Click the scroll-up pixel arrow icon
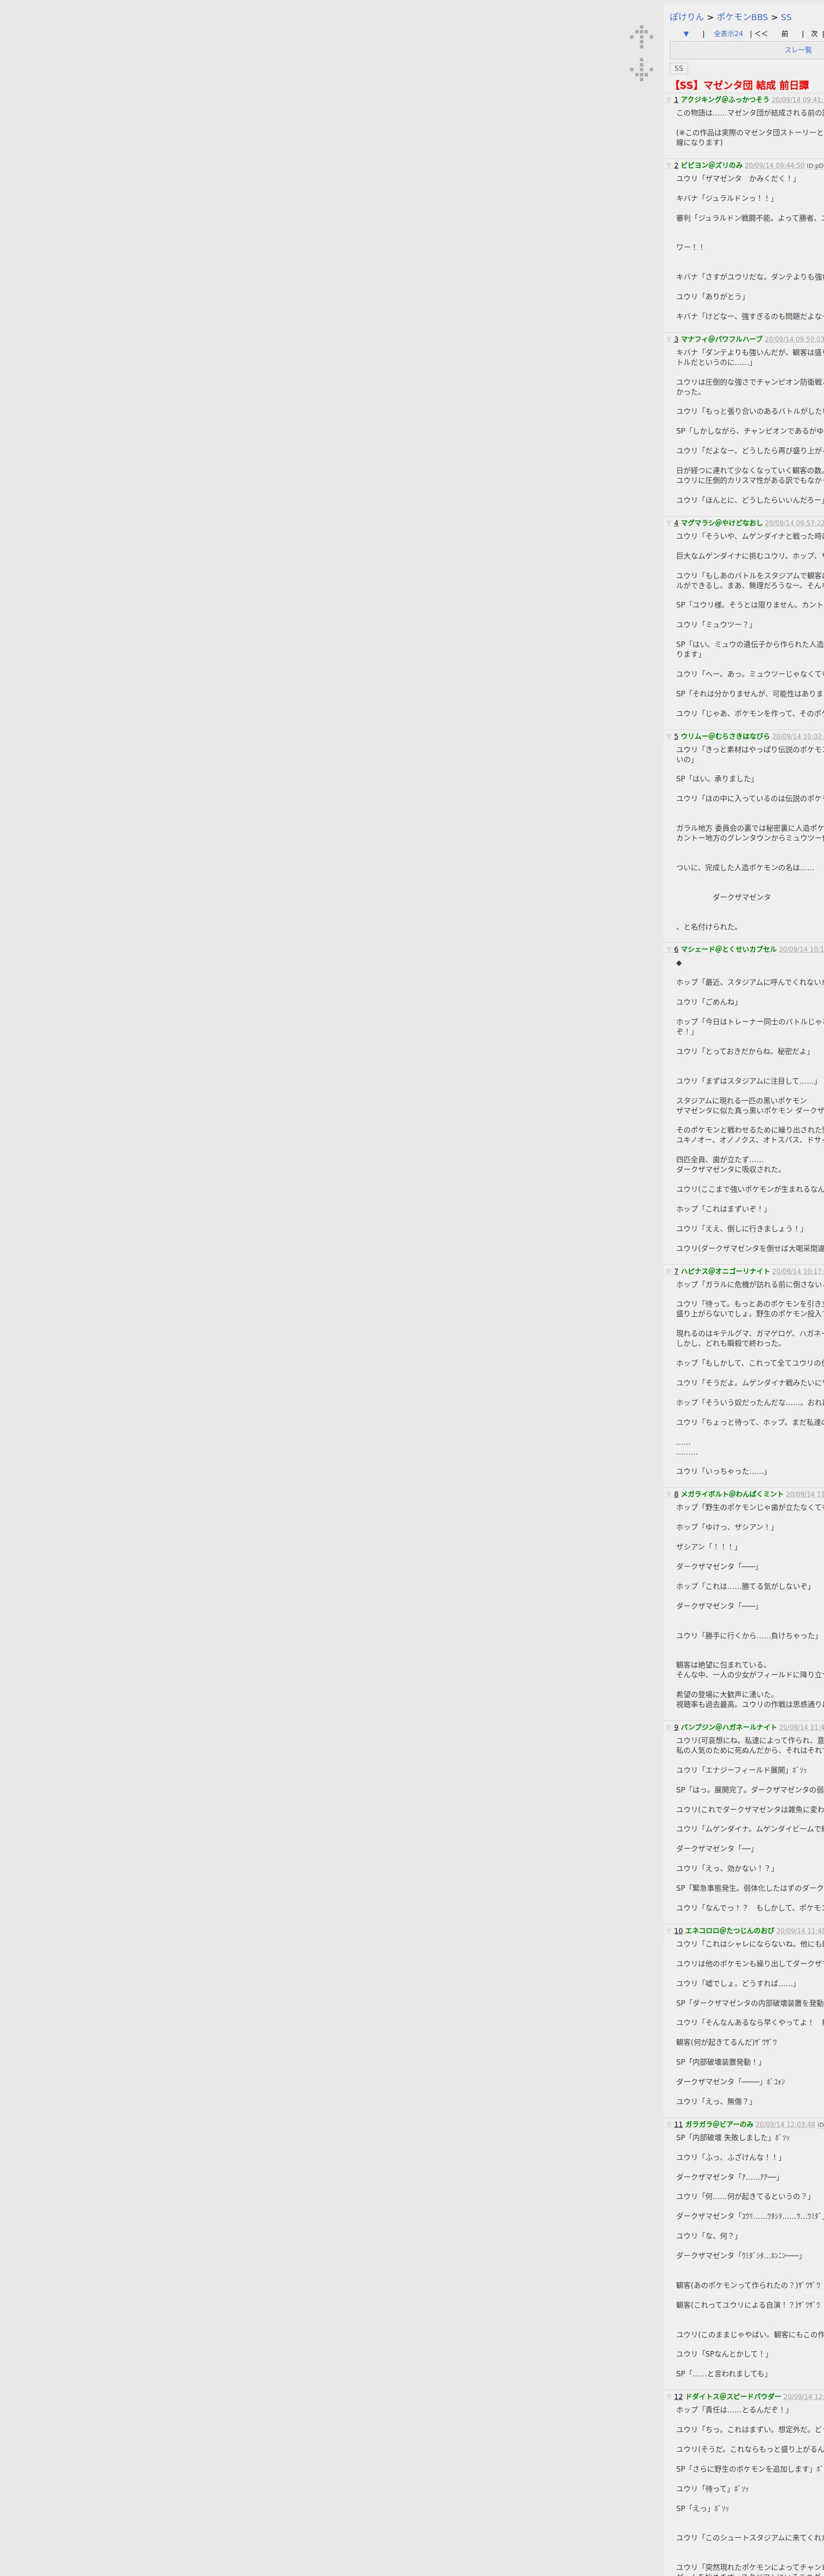This screenshot has height=2576, width=824. click(641, 36)
